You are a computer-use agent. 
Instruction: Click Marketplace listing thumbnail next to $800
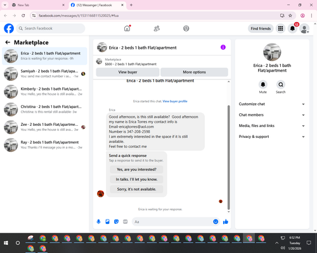(x=99, y=61)
